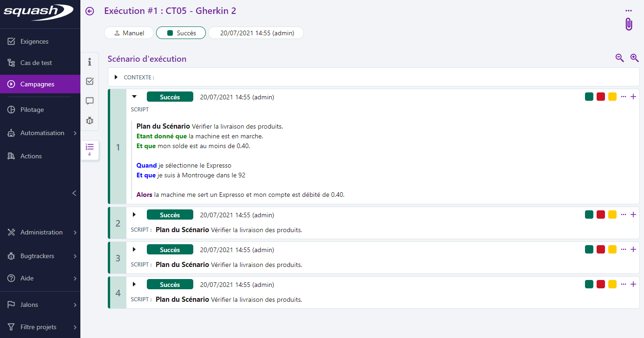Image resolution: width=644 pixels, height=338 pixels.
Task: Mark step 1 as success via green square
Action: [x=589, y=97]
